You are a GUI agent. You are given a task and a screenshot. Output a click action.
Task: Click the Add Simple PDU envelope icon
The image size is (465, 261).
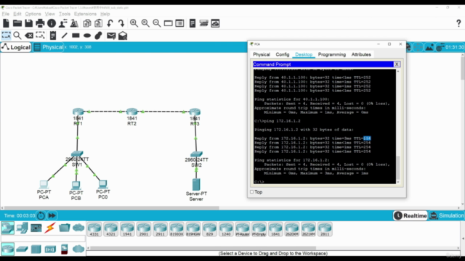[111, 36]
